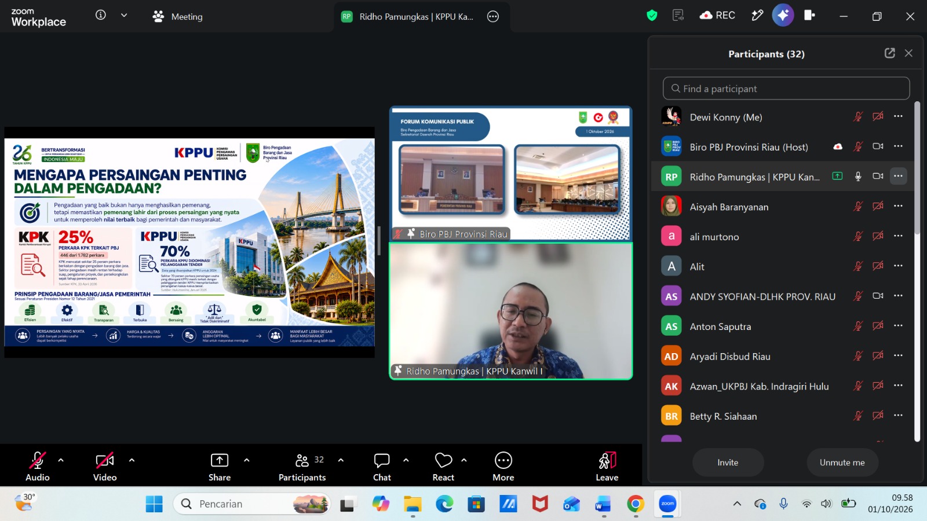Open the notes icon in top bar
Image resolution: width=927 pixels, height=521 pixels.
[x=678, y=16]
